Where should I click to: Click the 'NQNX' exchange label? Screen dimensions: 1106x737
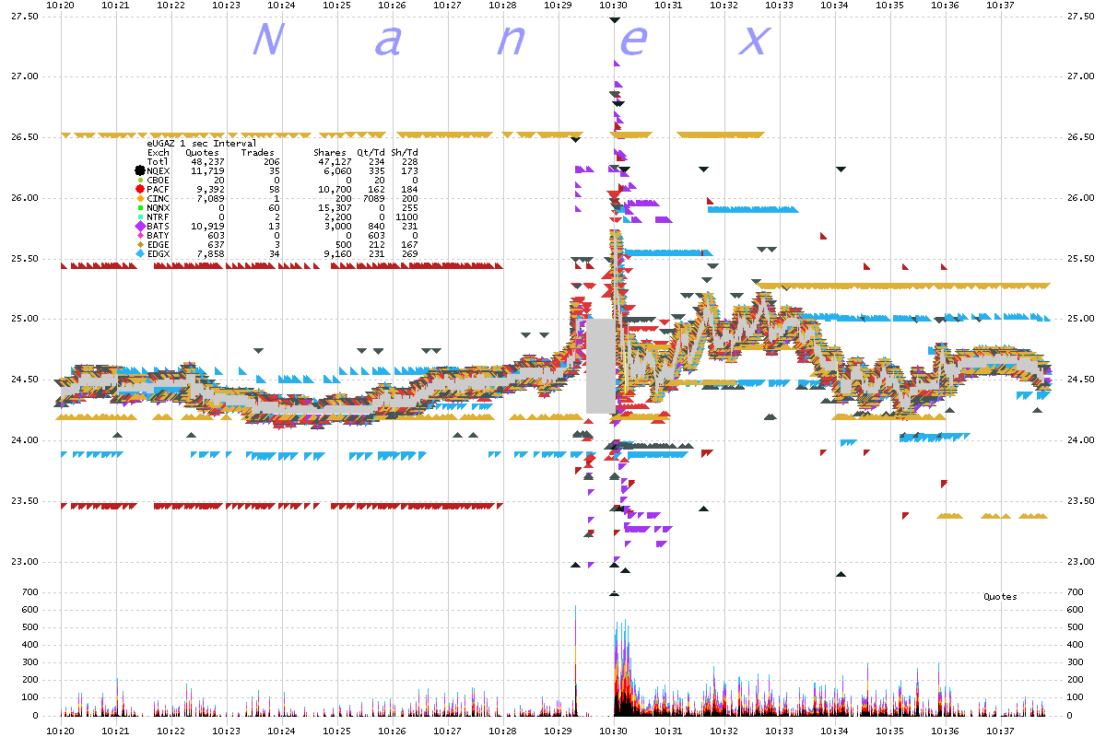click(159, 208)
